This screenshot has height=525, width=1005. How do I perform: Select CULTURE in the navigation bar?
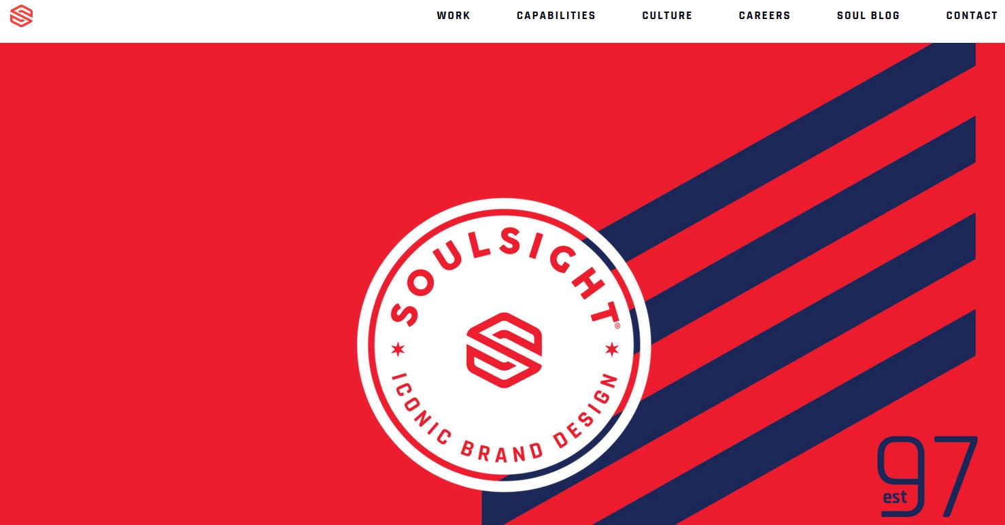[x=667, y=16]
